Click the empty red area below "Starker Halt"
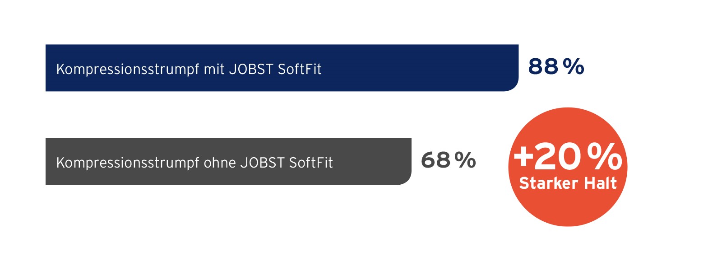722x271 pixels. (568, 207)
